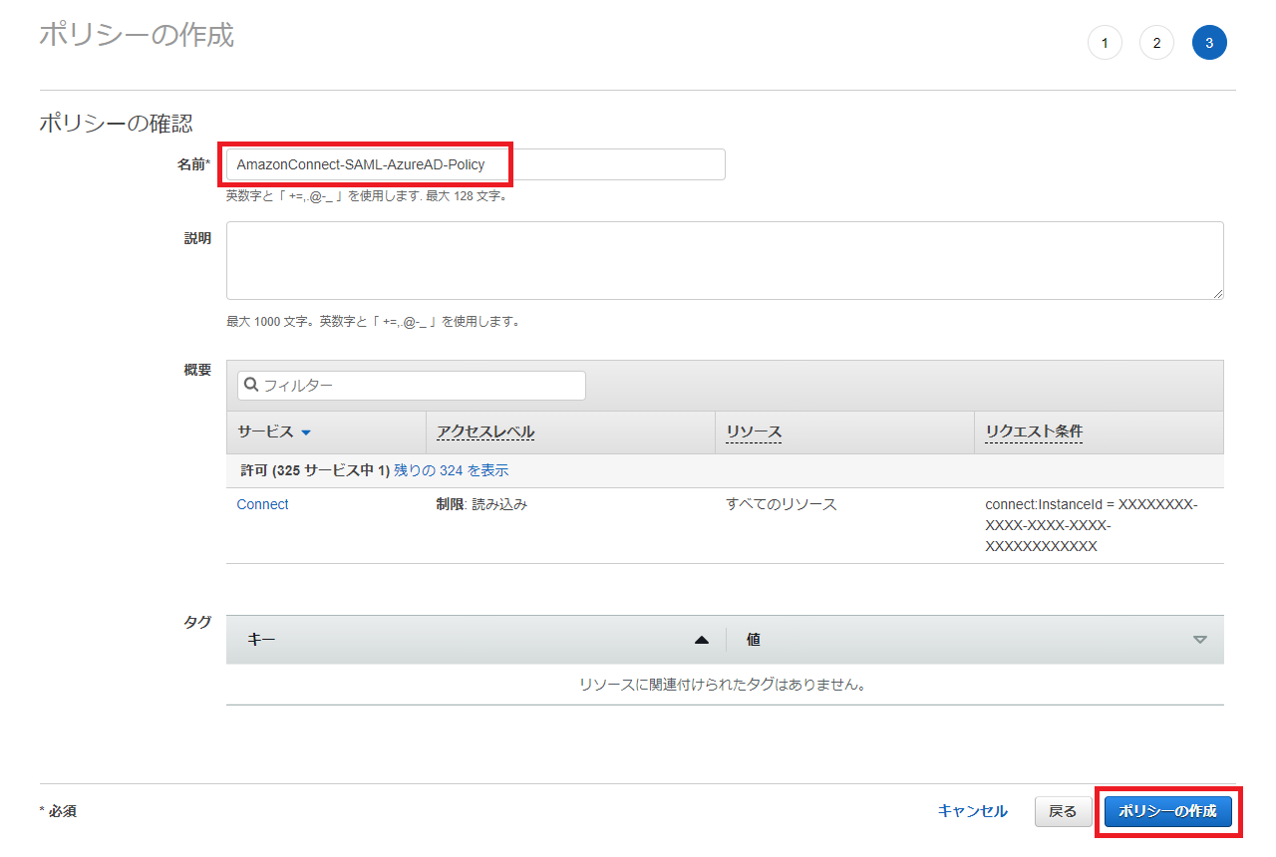Click the filter magnifier icon

[251, 386]
